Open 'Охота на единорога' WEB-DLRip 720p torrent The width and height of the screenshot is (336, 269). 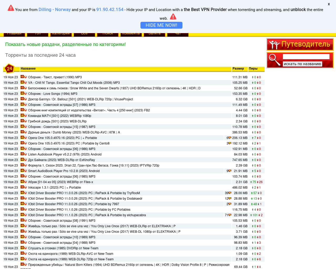point(71,259)
